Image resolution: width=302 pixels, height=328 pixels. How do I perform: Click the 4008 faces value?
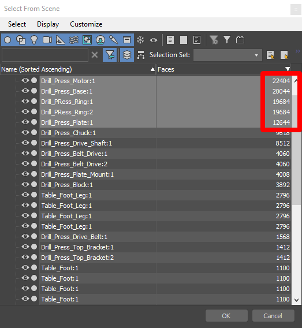tap(283, 174)
